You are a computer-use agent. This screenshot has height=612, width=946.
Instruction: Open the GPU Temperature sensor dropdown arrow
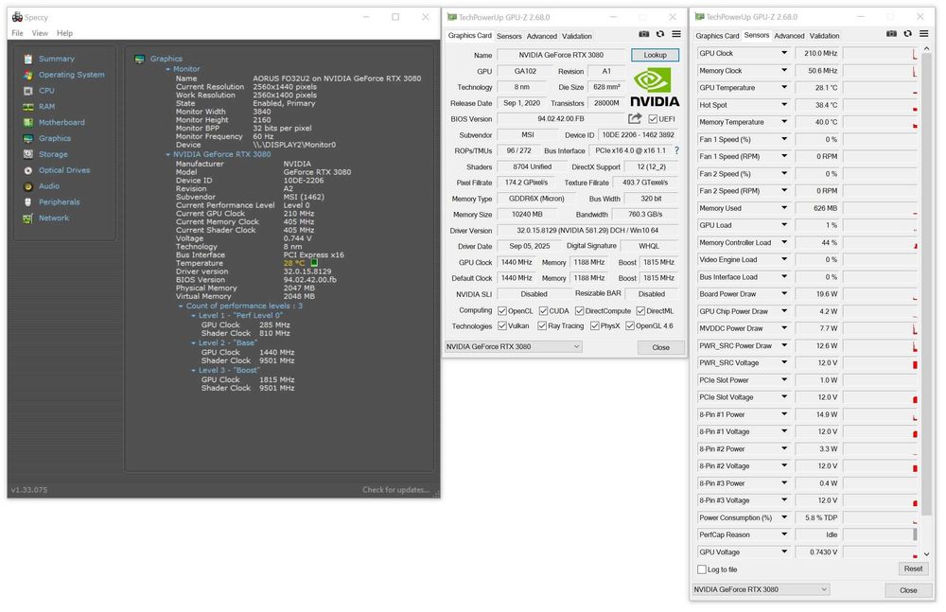tap(784, 88)
